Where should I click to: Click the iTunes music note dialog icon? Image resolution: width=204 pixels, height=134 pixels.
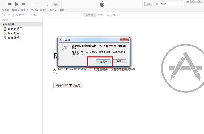pyautogui.click(x=64, y=47)
